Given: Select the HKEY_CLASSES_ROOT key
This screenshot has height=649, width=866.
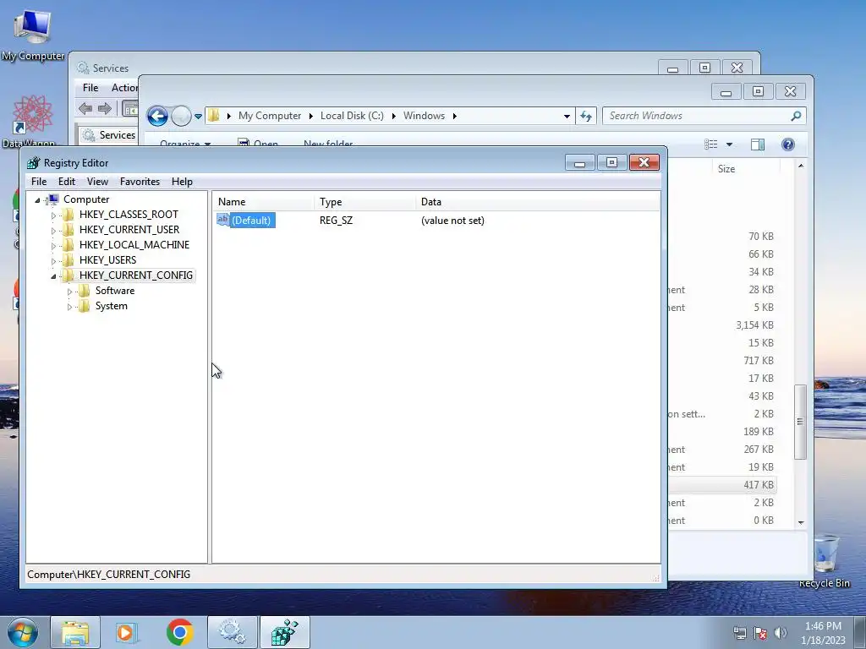Looking at the screenshot, I should (129, 214).
